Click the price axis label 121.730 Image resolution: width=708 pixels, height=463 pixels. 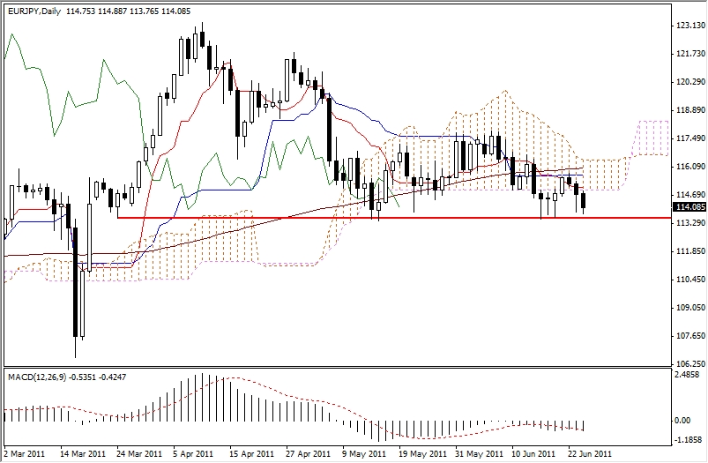[x=690, y=54]
